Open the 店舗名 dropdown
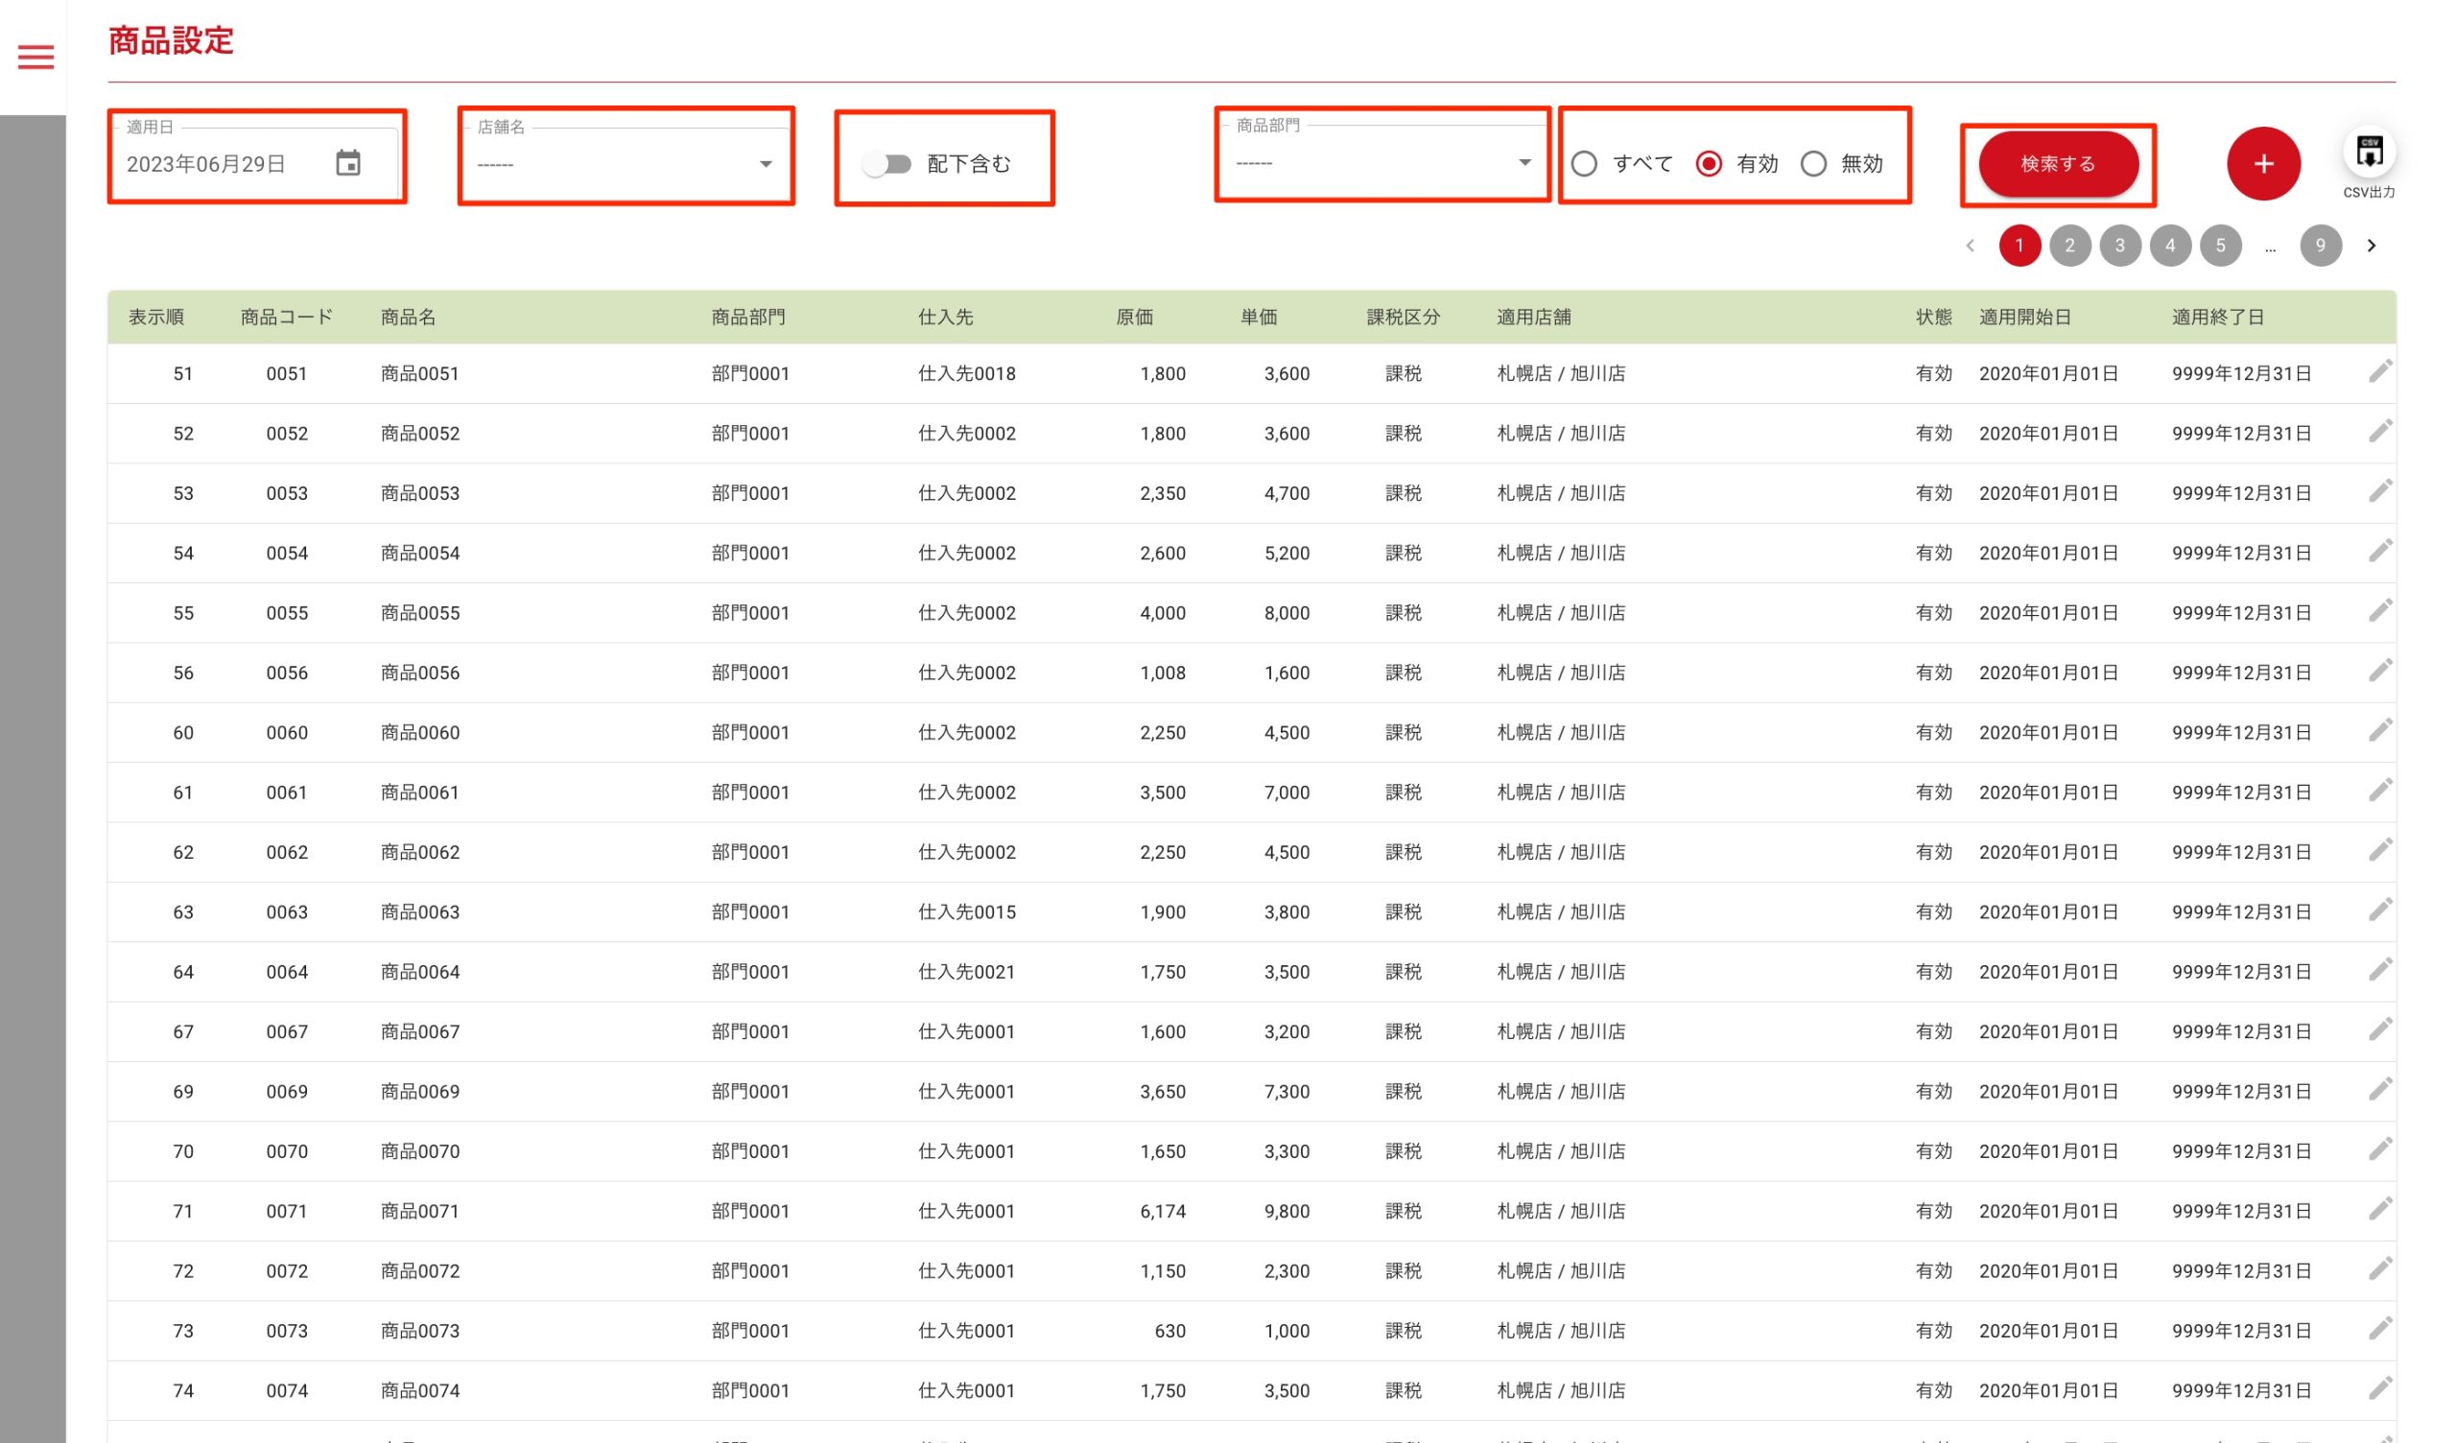The image size is (2456, 1443). [625, 164]
